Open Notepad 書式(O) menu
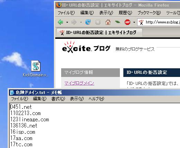 (x=58, y=99)
